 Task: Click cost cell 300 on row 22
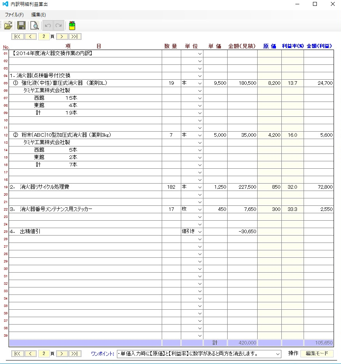click(269, 209)
